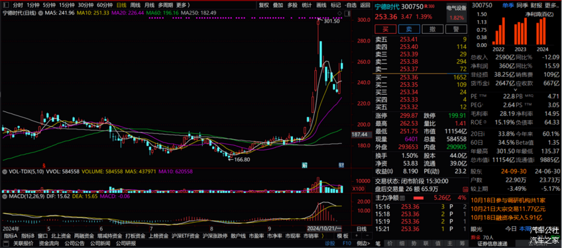This screenshot has width=562, height=248.
Task: Open the 10月21日大宗交易11.77亿元 news item
Action: pos(508,210)
